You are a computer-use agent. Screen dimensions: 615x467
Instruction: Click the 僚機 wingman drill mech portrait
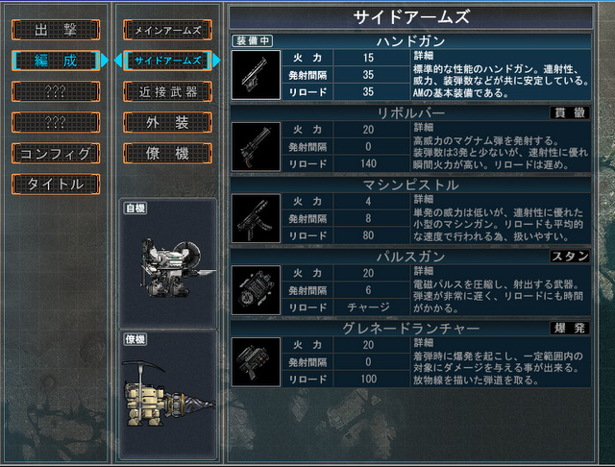click(x=168, y=395)
